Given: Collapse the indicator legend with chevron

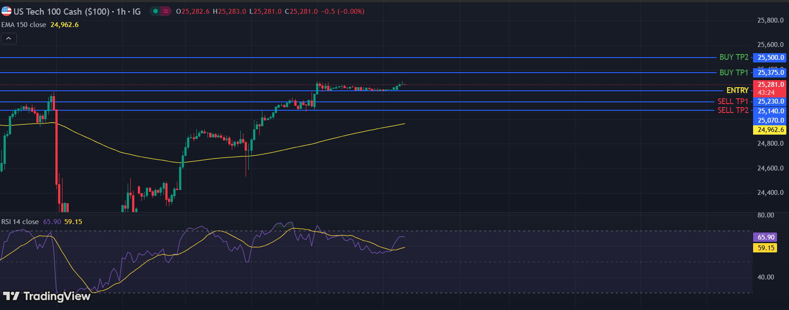Looking at the screenshot, I should tap(9, 39).
